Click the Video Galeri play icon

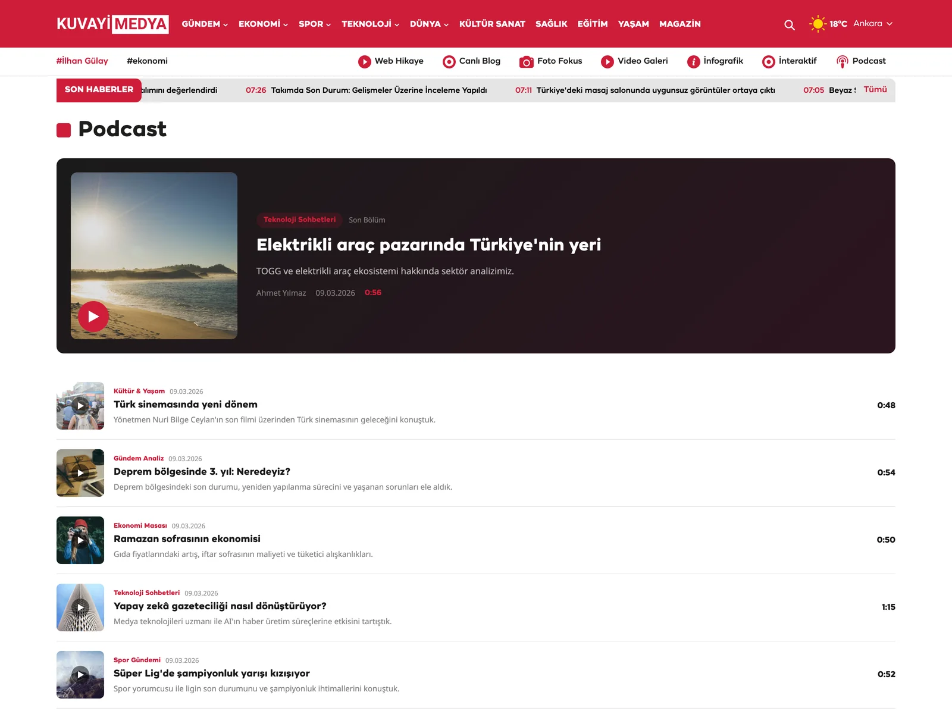click(607, 62)
